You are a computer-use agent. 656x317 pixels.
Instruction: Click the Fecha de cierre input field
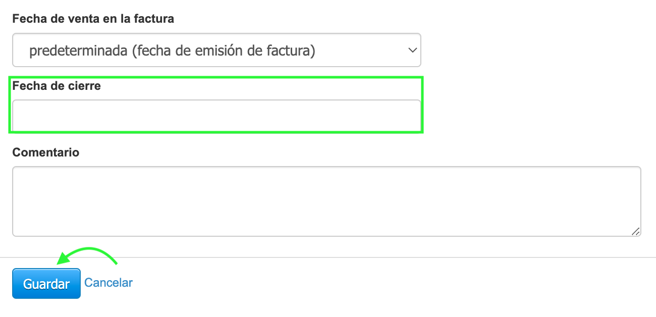[x=216, y=115]
